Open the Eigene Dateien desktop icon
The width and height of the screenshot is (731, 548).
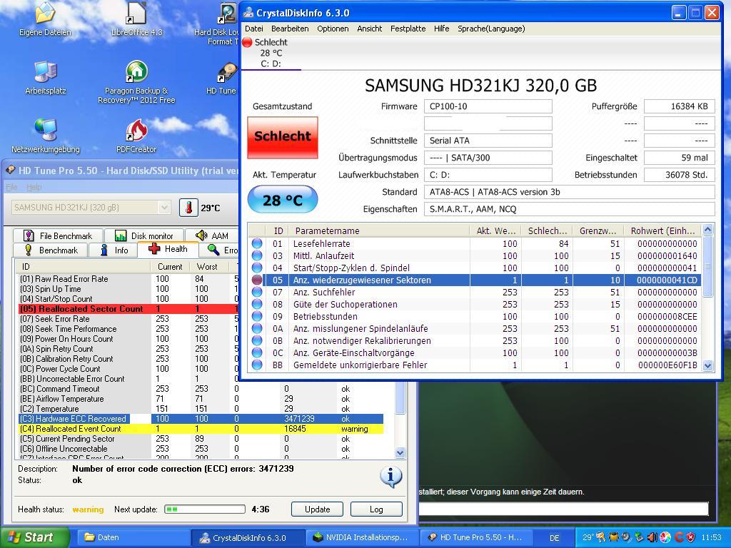pos(45,19)
